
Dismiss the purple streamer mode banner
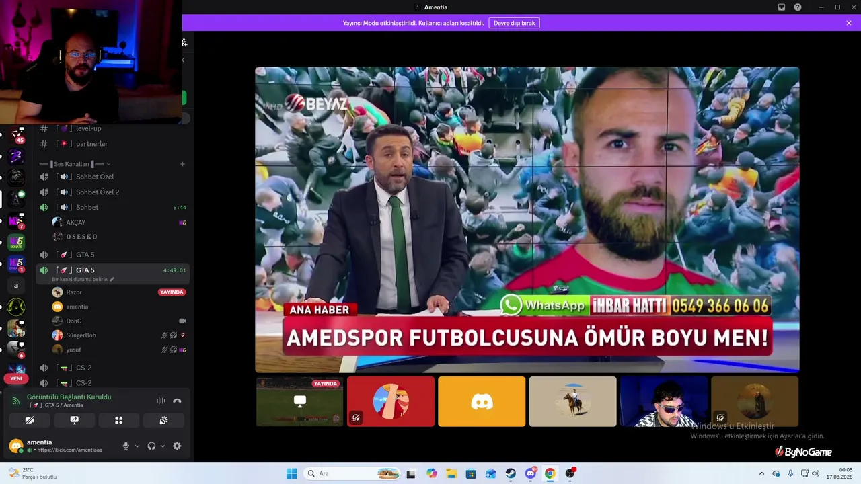click(849, 23)
